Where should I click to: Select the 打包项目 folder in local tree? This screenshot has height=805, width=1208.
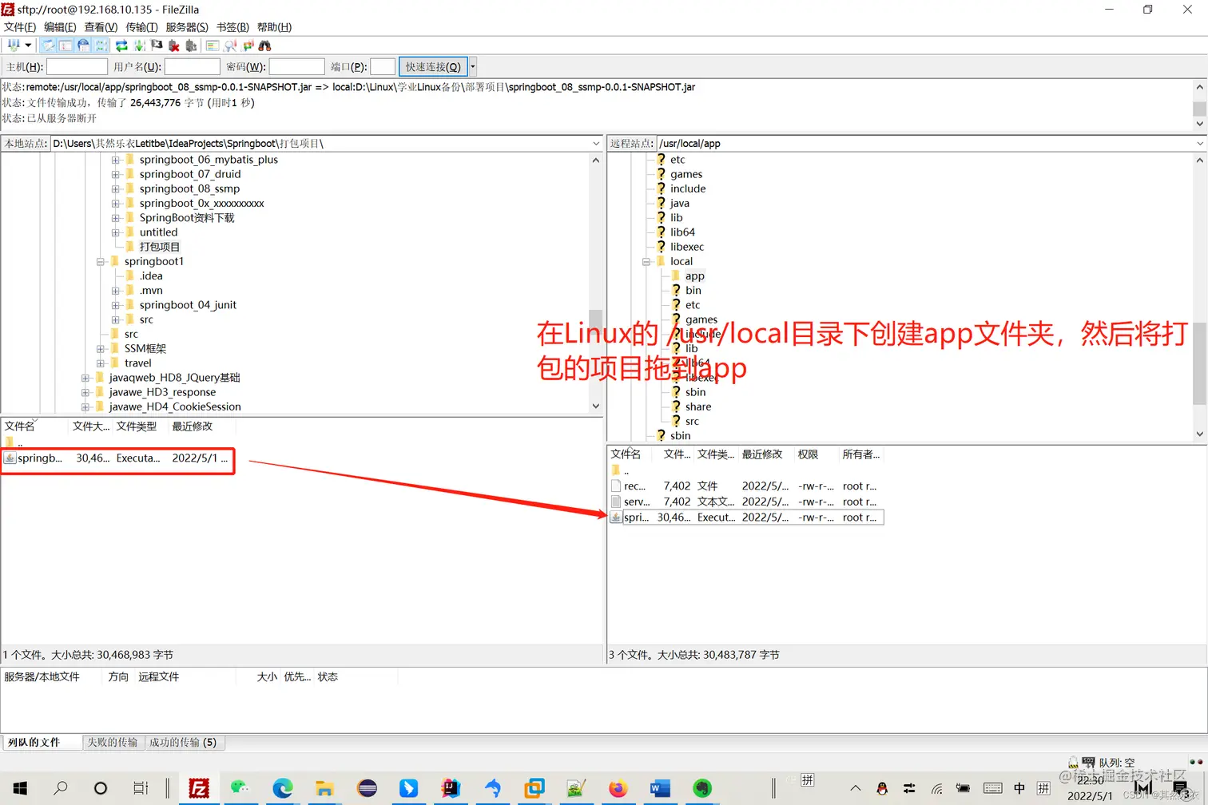click(x=160, y=247)
